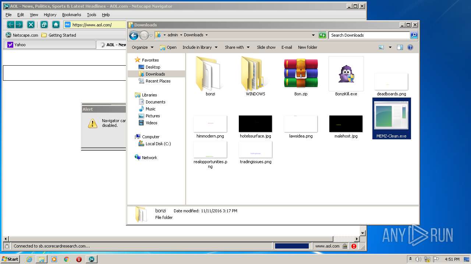The width and height of the screenshot is (471, 264).
Task: Click the Slide show button
Action: (266, 47)
